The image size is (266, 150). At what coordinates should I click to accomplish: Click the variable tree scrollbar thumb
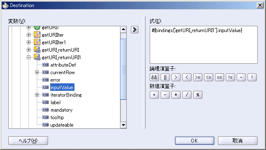pos(123,69)
